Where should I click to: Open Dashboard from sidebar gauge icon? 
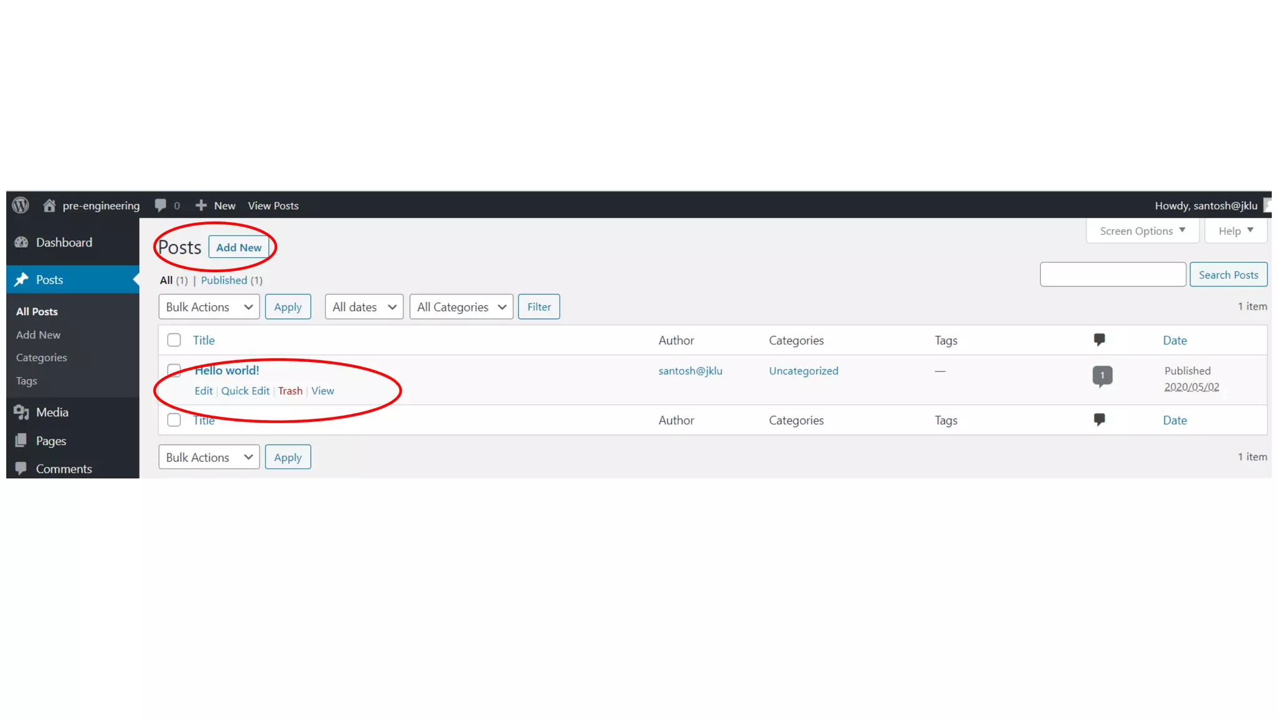22,242
